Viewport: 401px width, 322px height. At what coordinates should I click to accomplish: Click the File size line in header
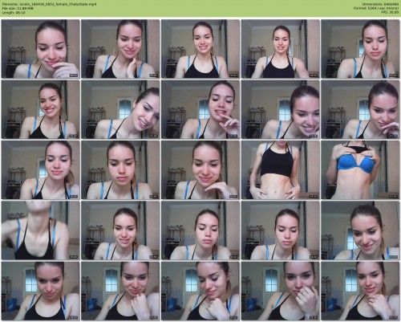point(18,8)
